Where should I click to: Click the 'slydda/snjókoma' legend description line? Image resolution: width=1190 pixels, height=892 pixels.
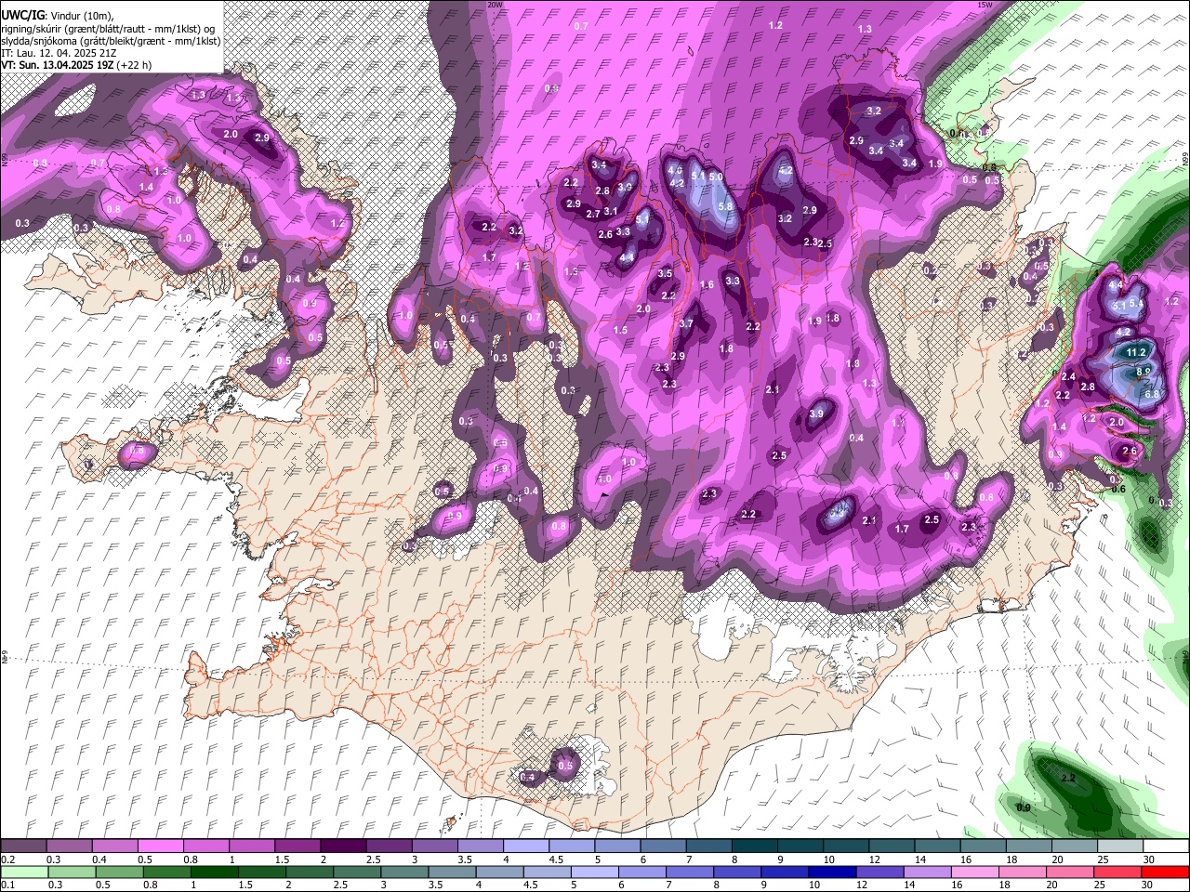(111, 41)
